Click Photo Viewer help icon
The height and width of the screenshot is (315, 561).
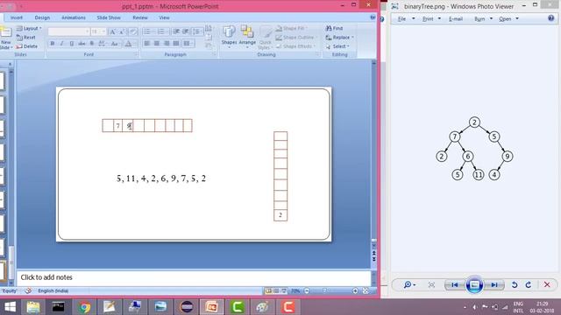[551, 18]
